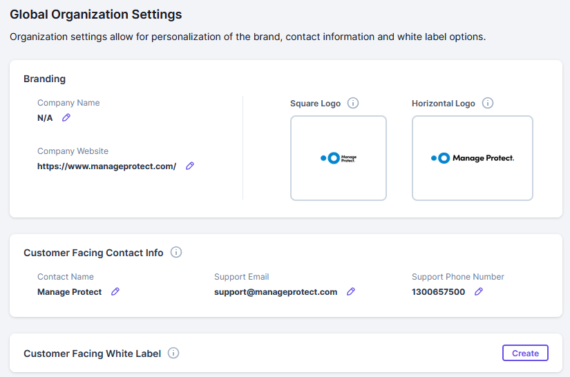Screen dimensions: 570x377
Task: Edit the Support Phone Number with the pencil icon
Action: click(x=479, y=291)
